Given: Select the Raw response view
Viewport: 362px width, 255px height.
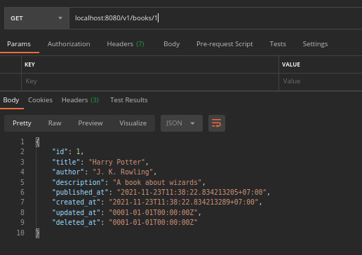Looking at the screenshot, I should (x=55, y=123).
